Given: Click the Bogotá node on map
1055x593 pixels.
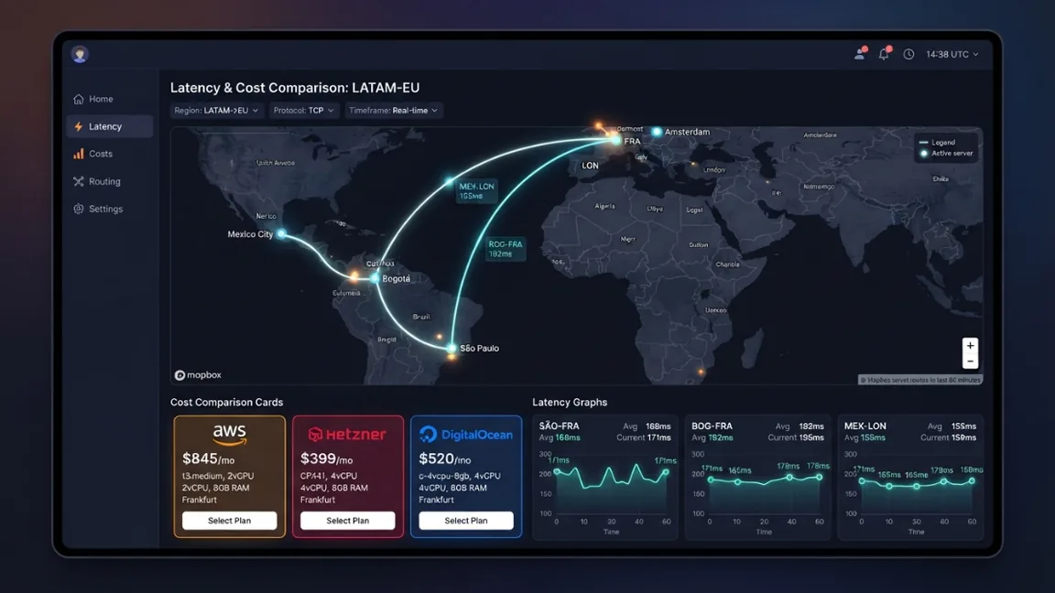Looking at the screenshot, I should tap(375, 277).
